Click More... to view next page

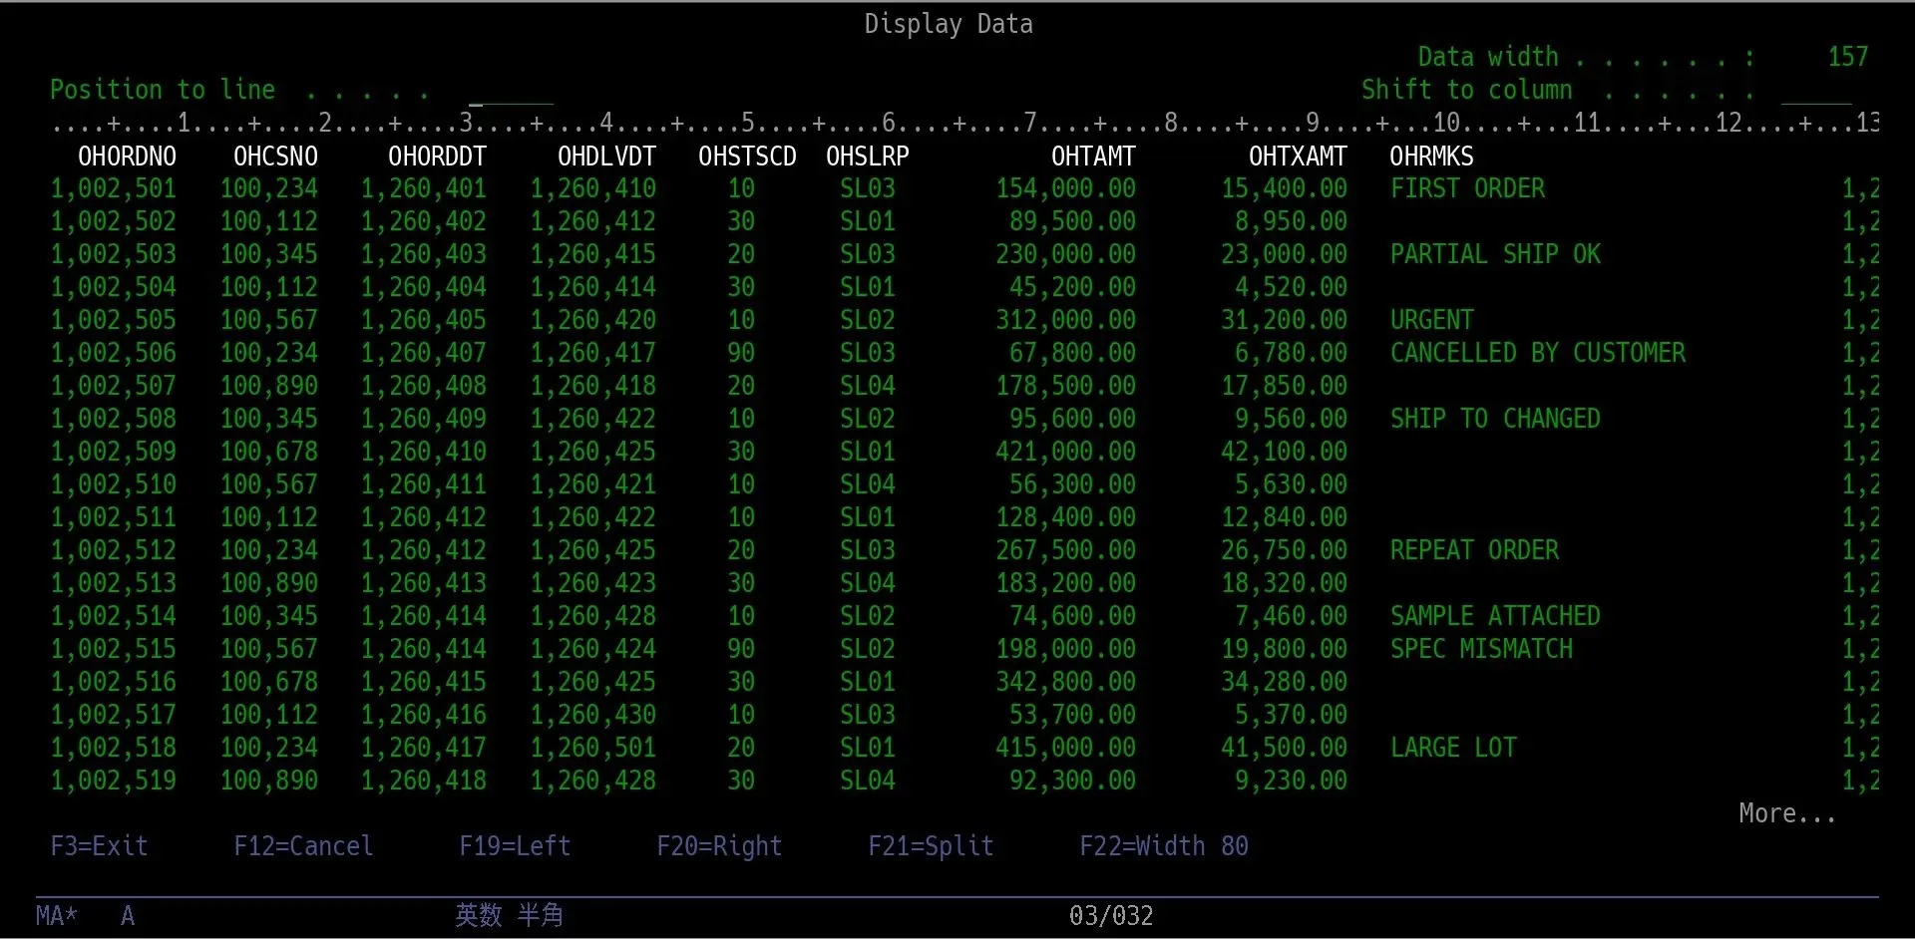click(1786, 812)
